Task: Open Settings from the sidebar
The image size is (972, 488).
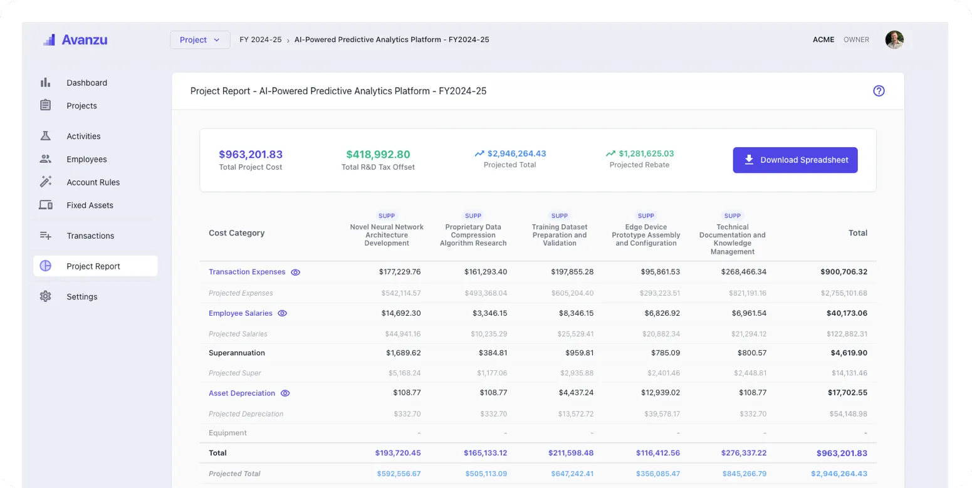Action: 81,296
